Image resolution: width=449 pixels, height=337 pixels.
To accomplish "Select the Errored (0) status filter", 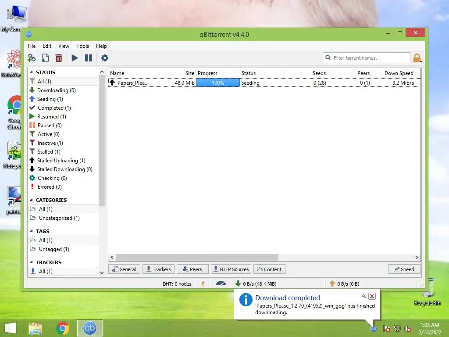I will tap(63, 187).
